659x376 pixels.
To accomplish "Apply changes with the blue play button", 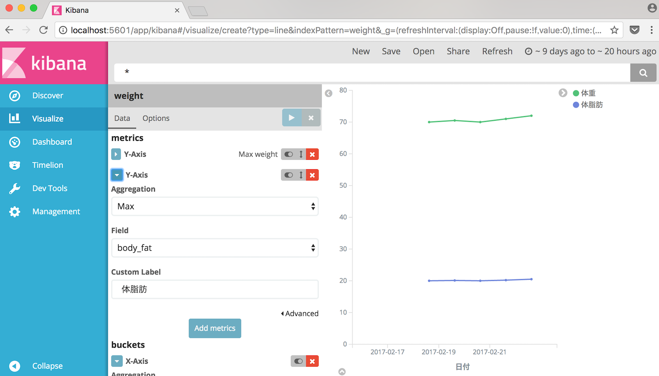I will click(x=292, y=117).
